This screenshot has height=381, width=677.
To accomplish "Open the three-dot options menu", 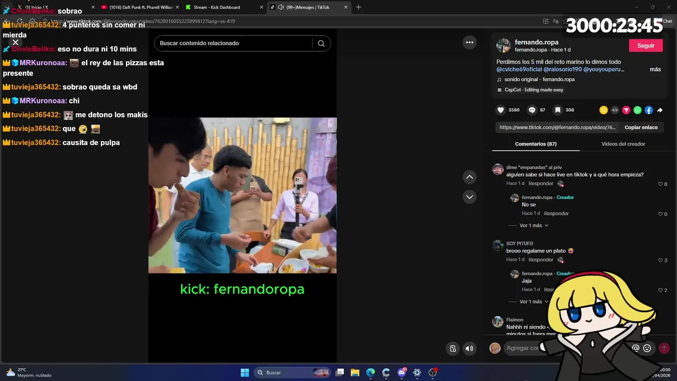I will [470, 43].
